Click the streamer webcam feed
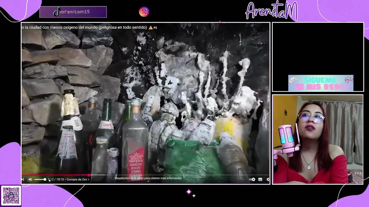This screenshot has height=207, width=369. coord(318,139)
